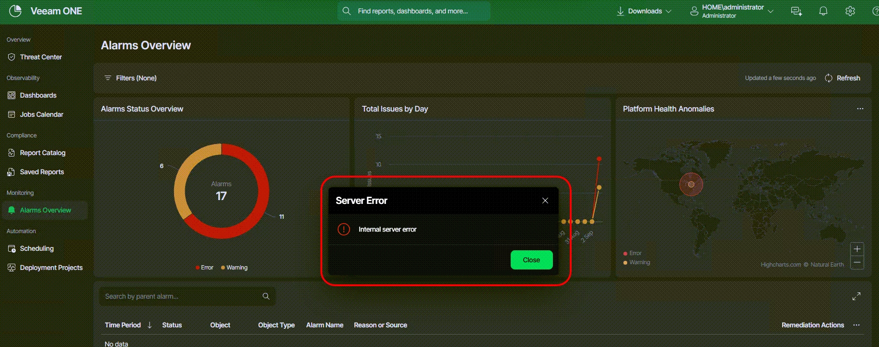This screenshot has width=879, height=347.
Task: Click the Veeam ONE logo icon
Action: pos(15,11)
